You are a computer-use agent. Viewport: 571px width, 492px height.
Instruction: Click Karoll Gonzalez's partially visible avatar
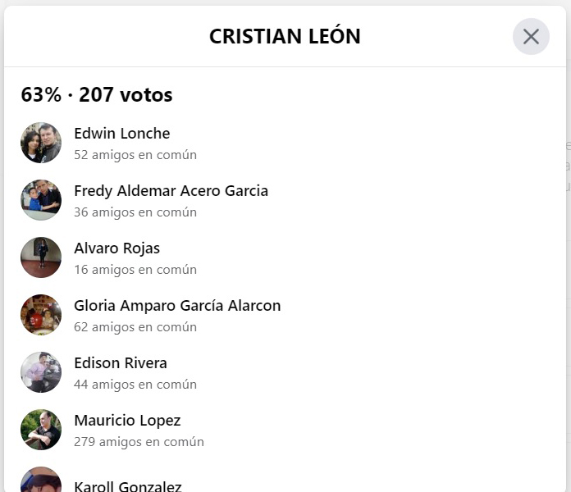[x=41, y=481]
